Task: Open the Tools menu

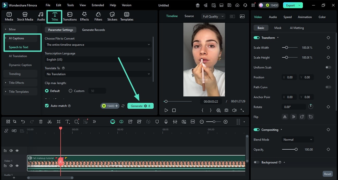Action: coord(70,5)
